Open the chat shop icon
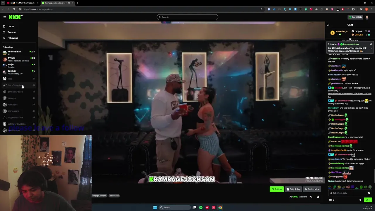Image resolution: width=375 pixels, height=211 pixels. click(330, 200)
